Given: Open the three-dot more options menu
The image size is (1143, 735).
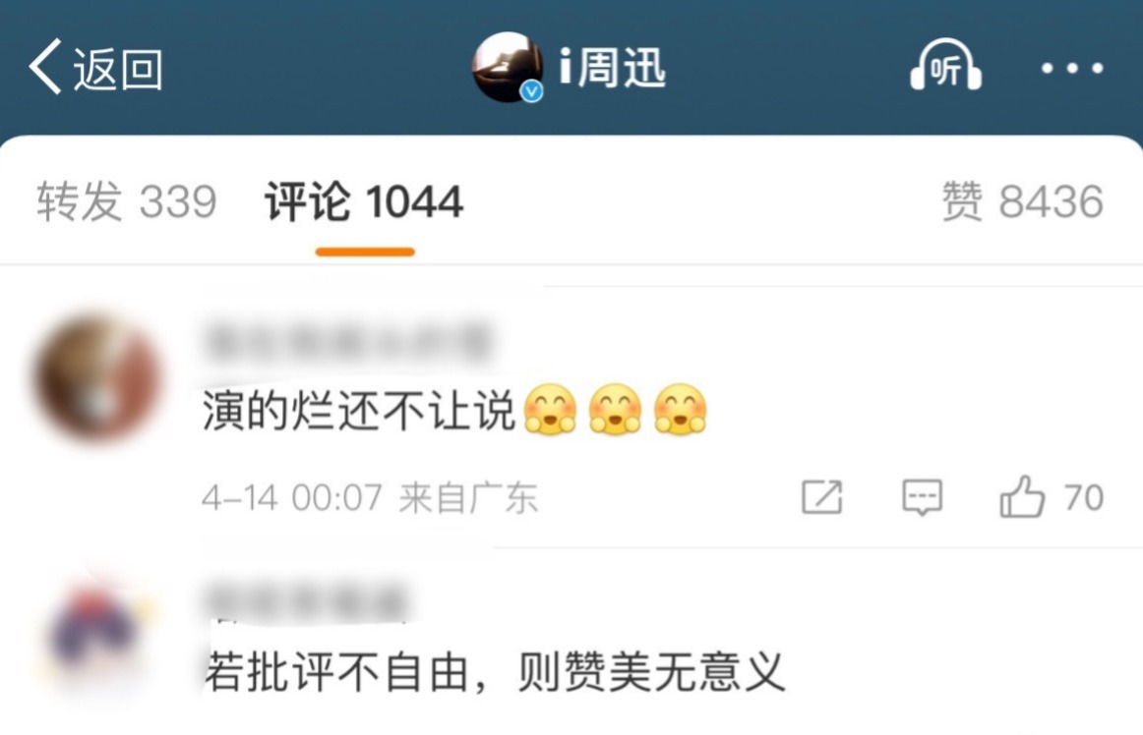Looking at the screenshot, I should coord(1071,69).
